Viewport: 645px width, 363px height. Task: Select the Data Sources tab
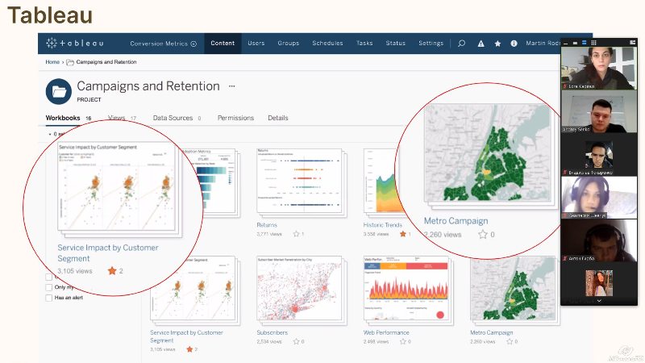177,118
